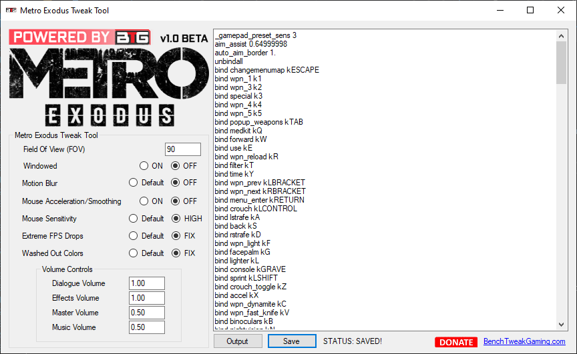
Task: Click the line 'aim_assist 0.64999998'
Action: tap(251, 44)
